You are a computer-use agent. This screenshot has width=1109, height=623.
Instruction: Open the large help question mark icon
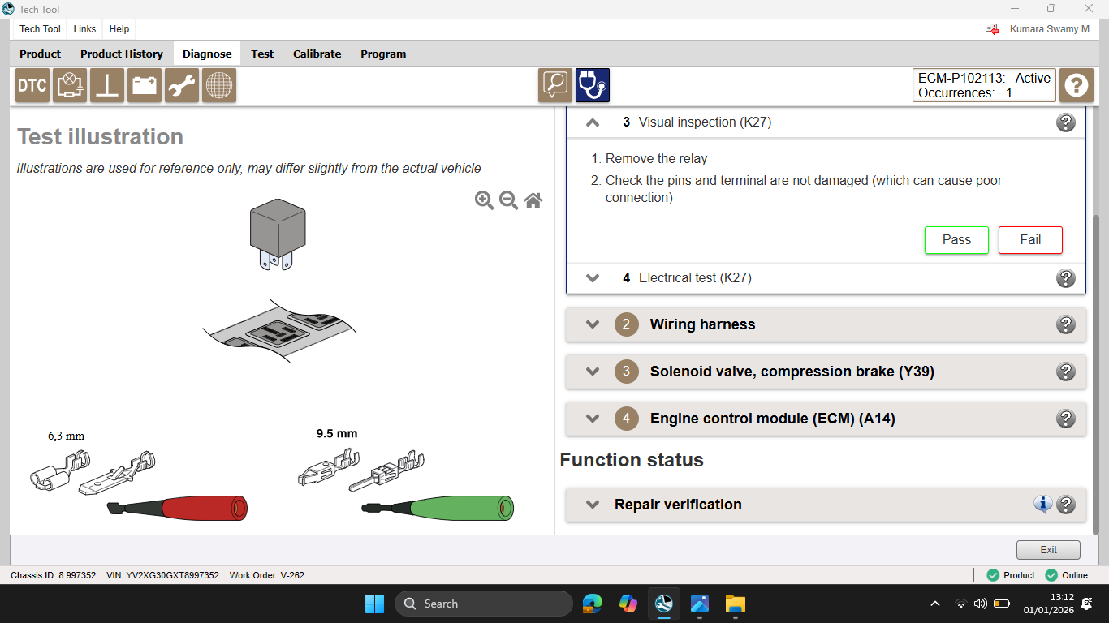[x=1077, y=85]
